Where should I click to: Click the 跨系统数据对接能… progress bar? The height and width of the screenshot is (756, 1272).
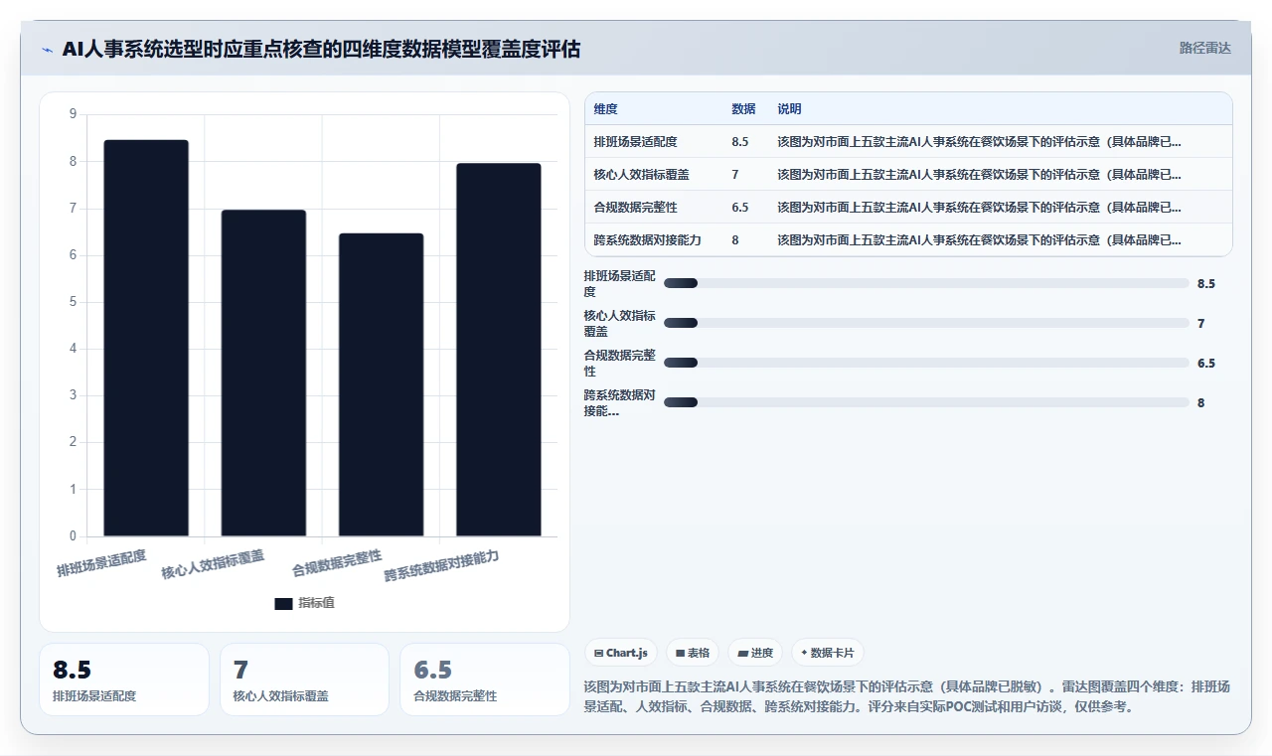tap(926, 402)
